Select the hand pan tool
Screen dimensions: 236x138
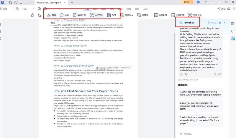click(32, 15)
